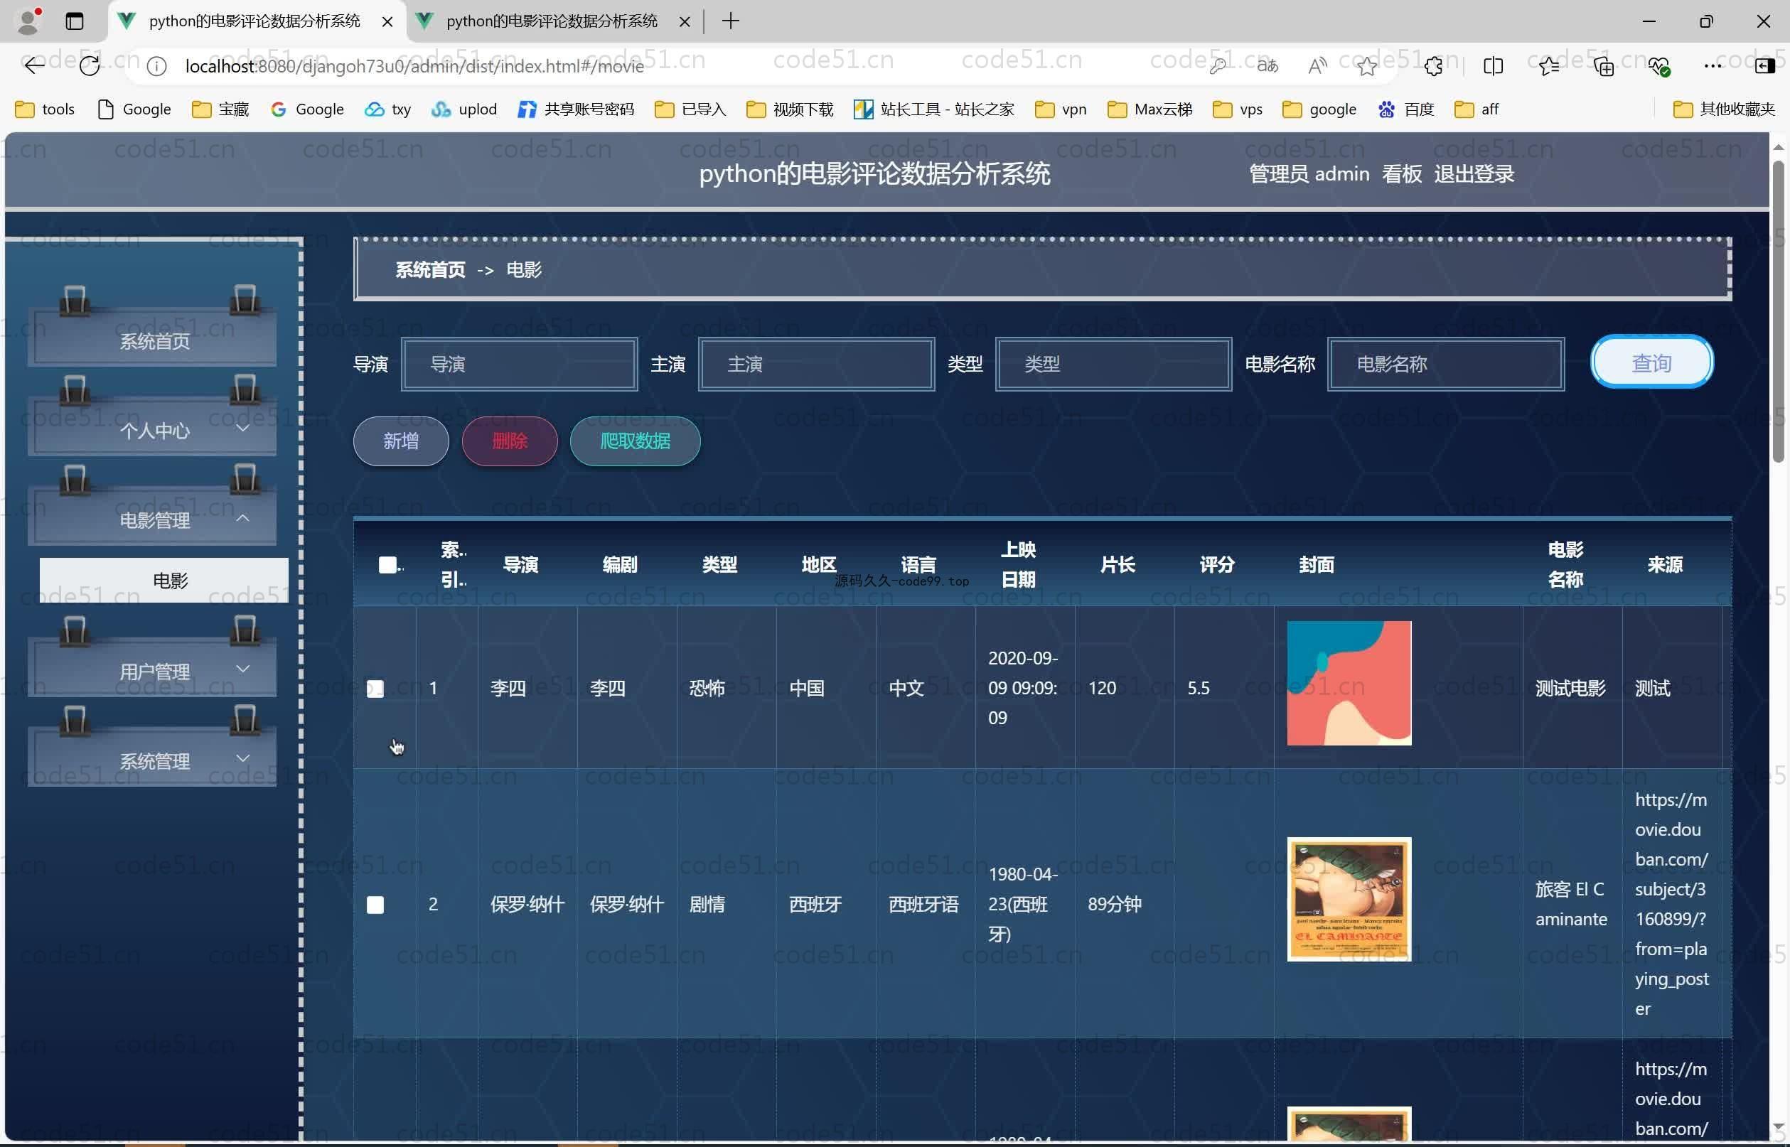Open browser essentials heart icon

[x=1659, y=66]
